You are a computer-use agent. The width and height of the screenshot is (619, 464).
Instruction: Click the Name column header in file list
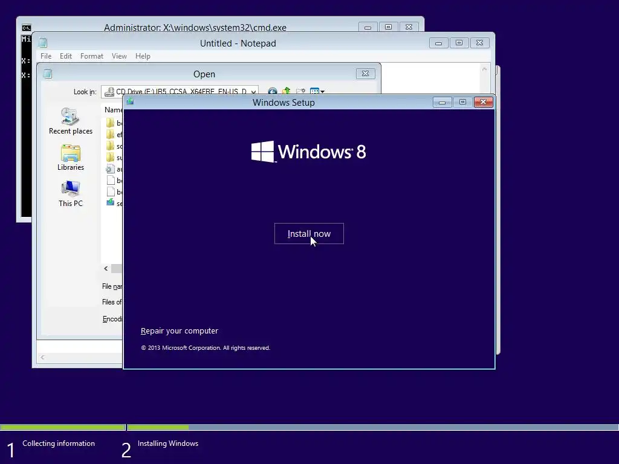113,110
